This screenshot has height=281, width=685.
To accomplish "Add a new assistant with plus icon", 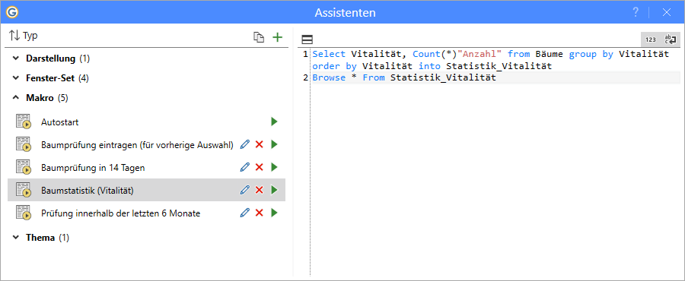I will tap(277, 37).
